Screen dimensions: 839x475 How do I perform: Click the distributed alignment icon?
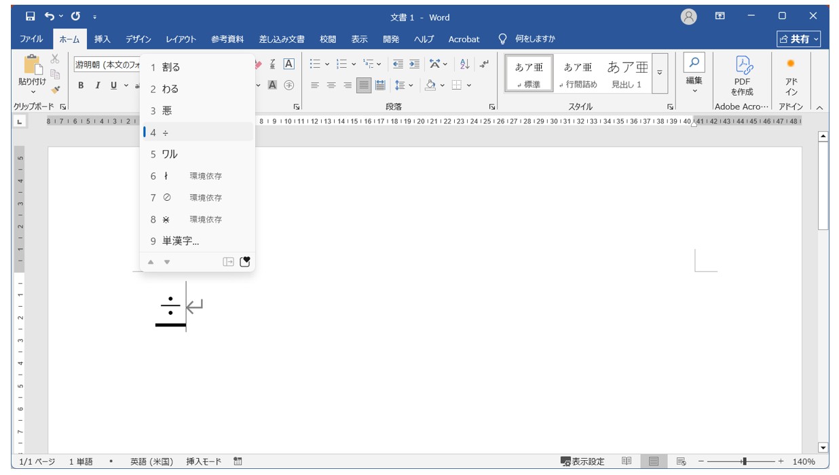click(380, 85)
